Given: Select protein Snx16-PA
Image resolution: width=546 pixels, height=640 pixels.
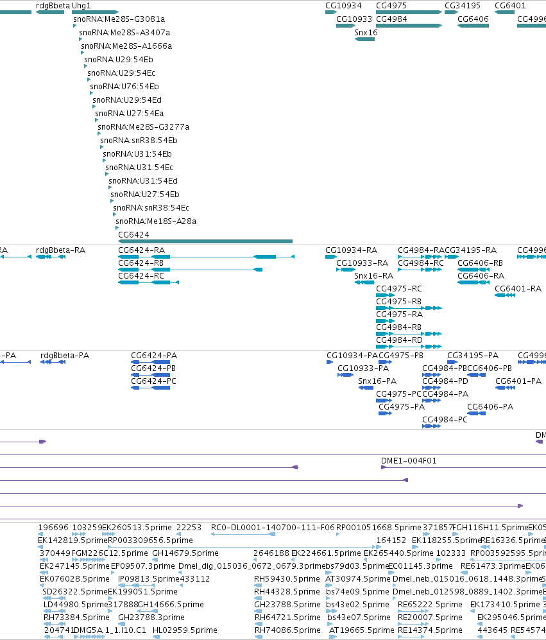Looking at the screenshot, I should pos(366,388).
